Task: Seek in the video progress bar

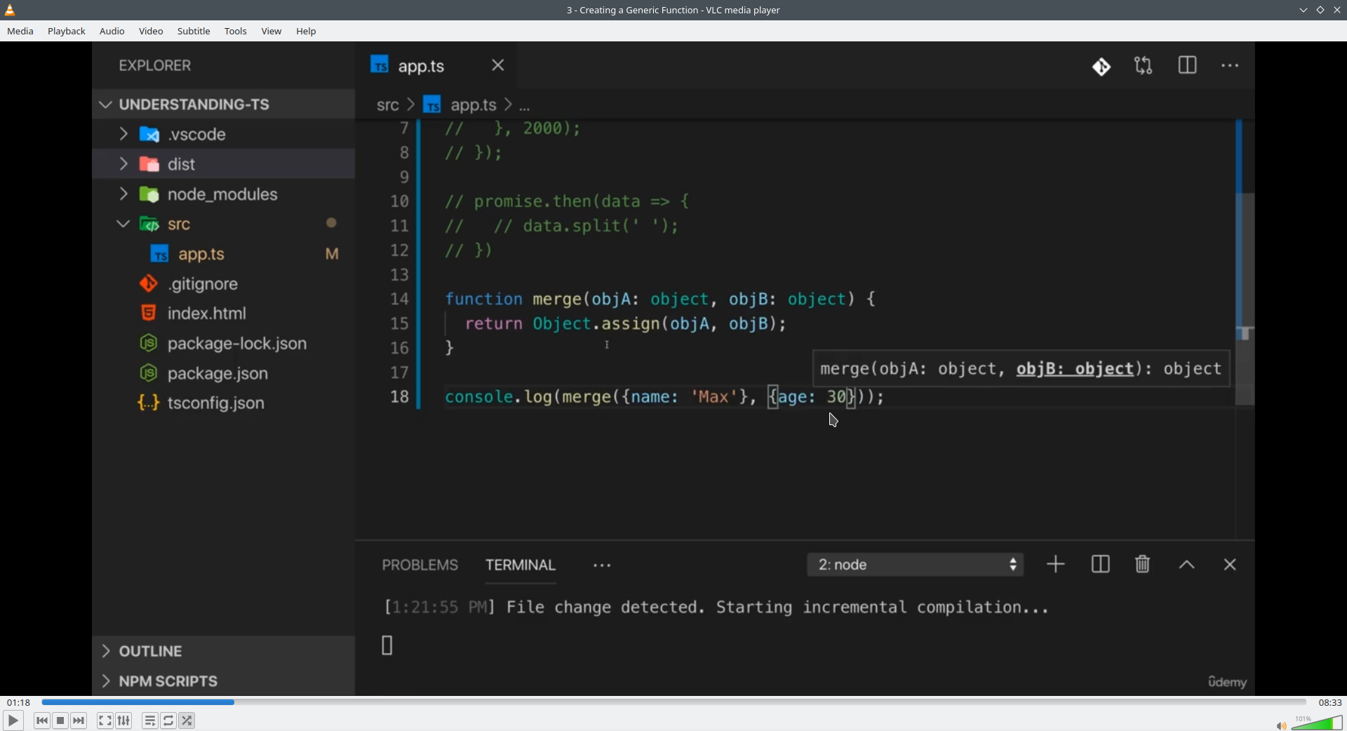Action: point(673,702)
